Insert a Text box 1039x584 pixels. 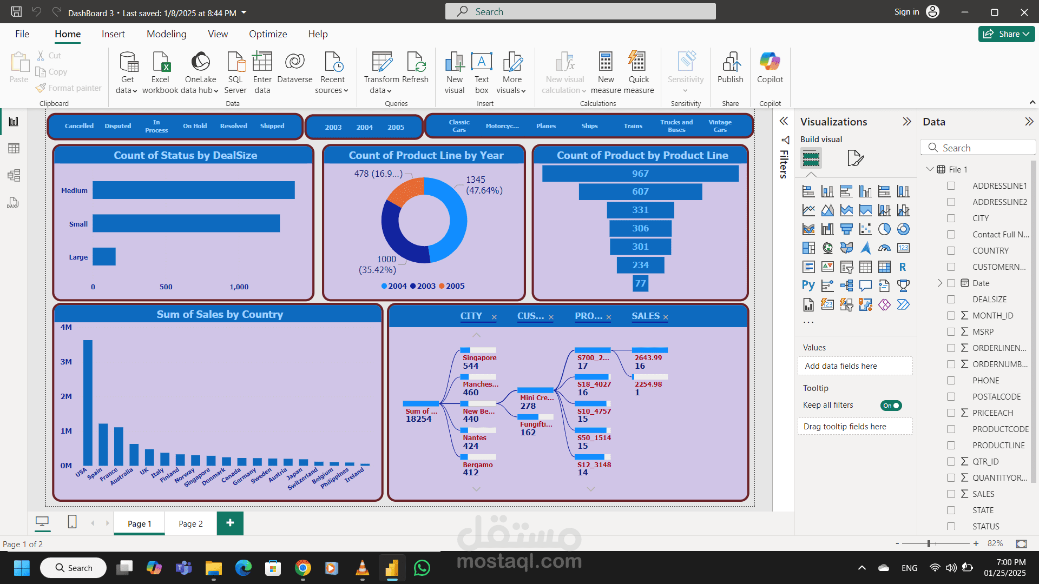[x=481, y=72]
